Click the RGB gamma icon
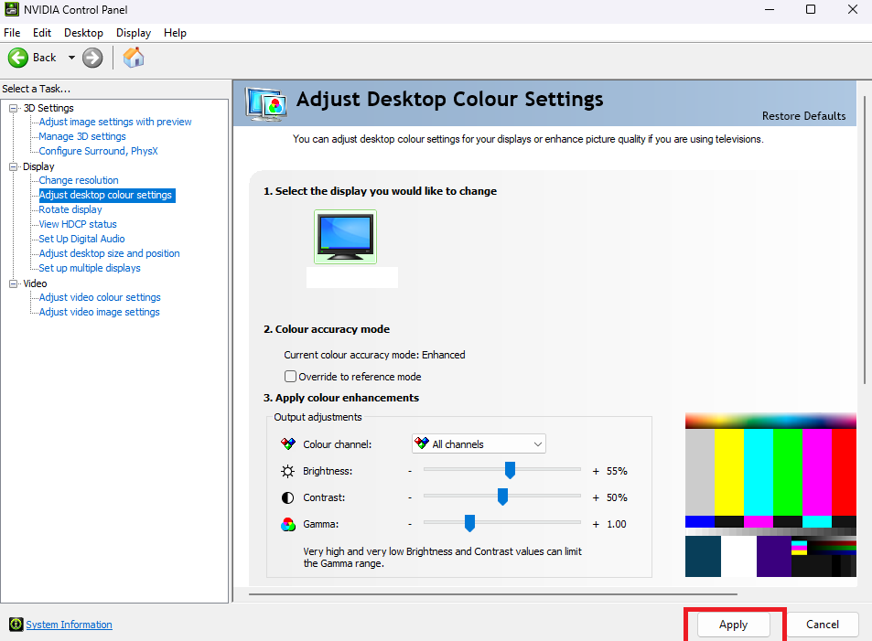Viewport: 872px width, 641px height. [x=288, y=524]
